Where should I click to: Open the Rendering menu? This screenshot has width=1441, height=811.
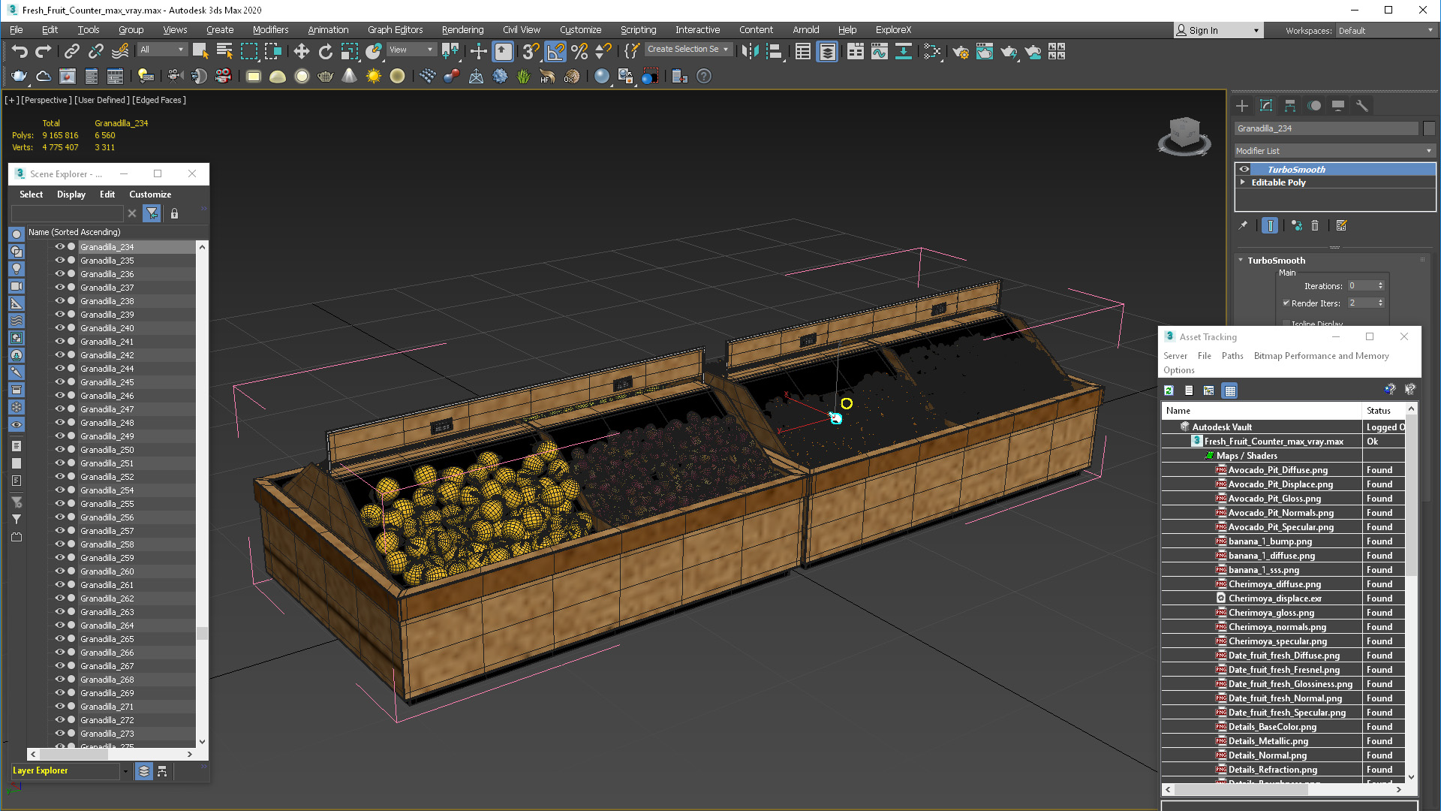462,30
